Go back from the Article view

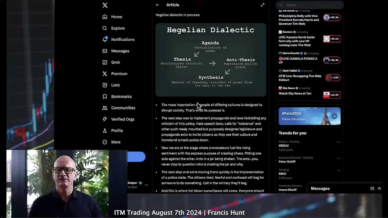pos(157,5)
